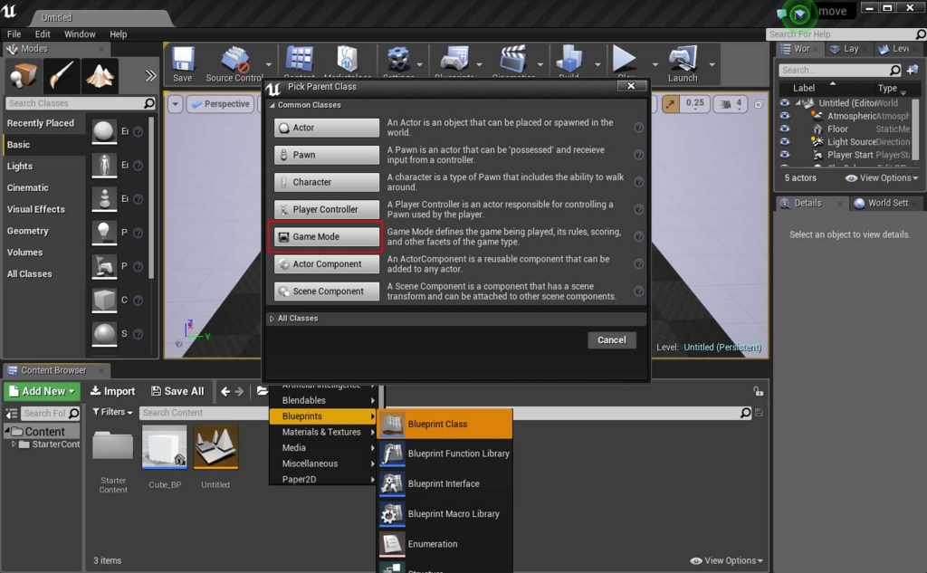The image size is (927, 573).
Task: Expand more Modes with double chevron
Action: click(x=151, y=76)
